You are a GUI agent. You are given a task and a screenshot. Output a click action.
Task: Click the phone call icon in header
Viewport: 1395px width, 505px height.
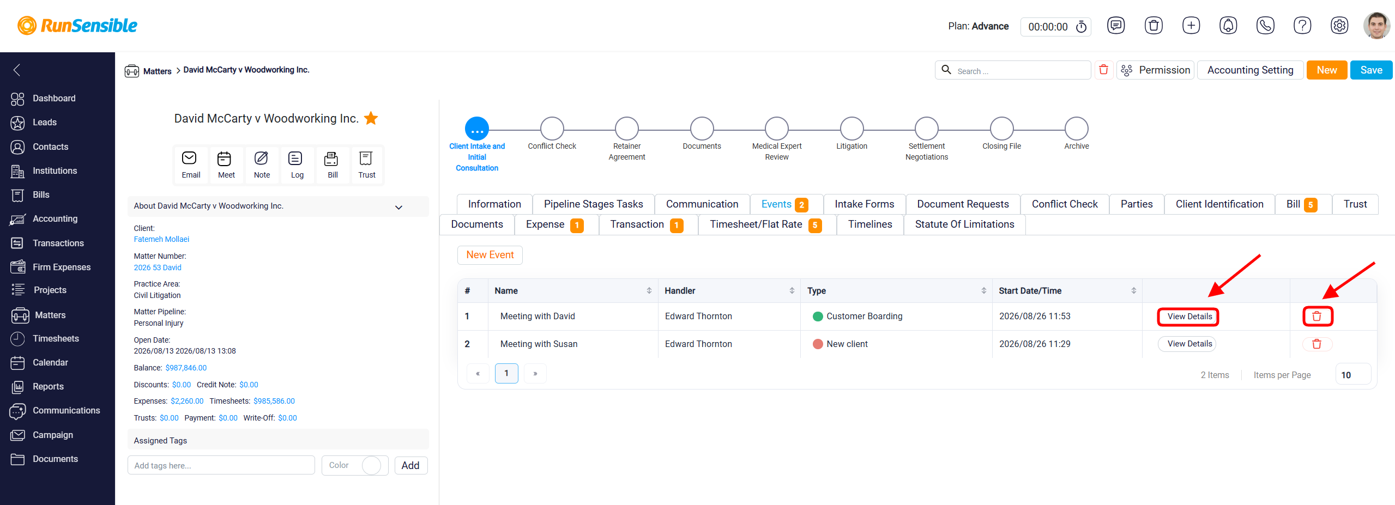click(1265, 26)
